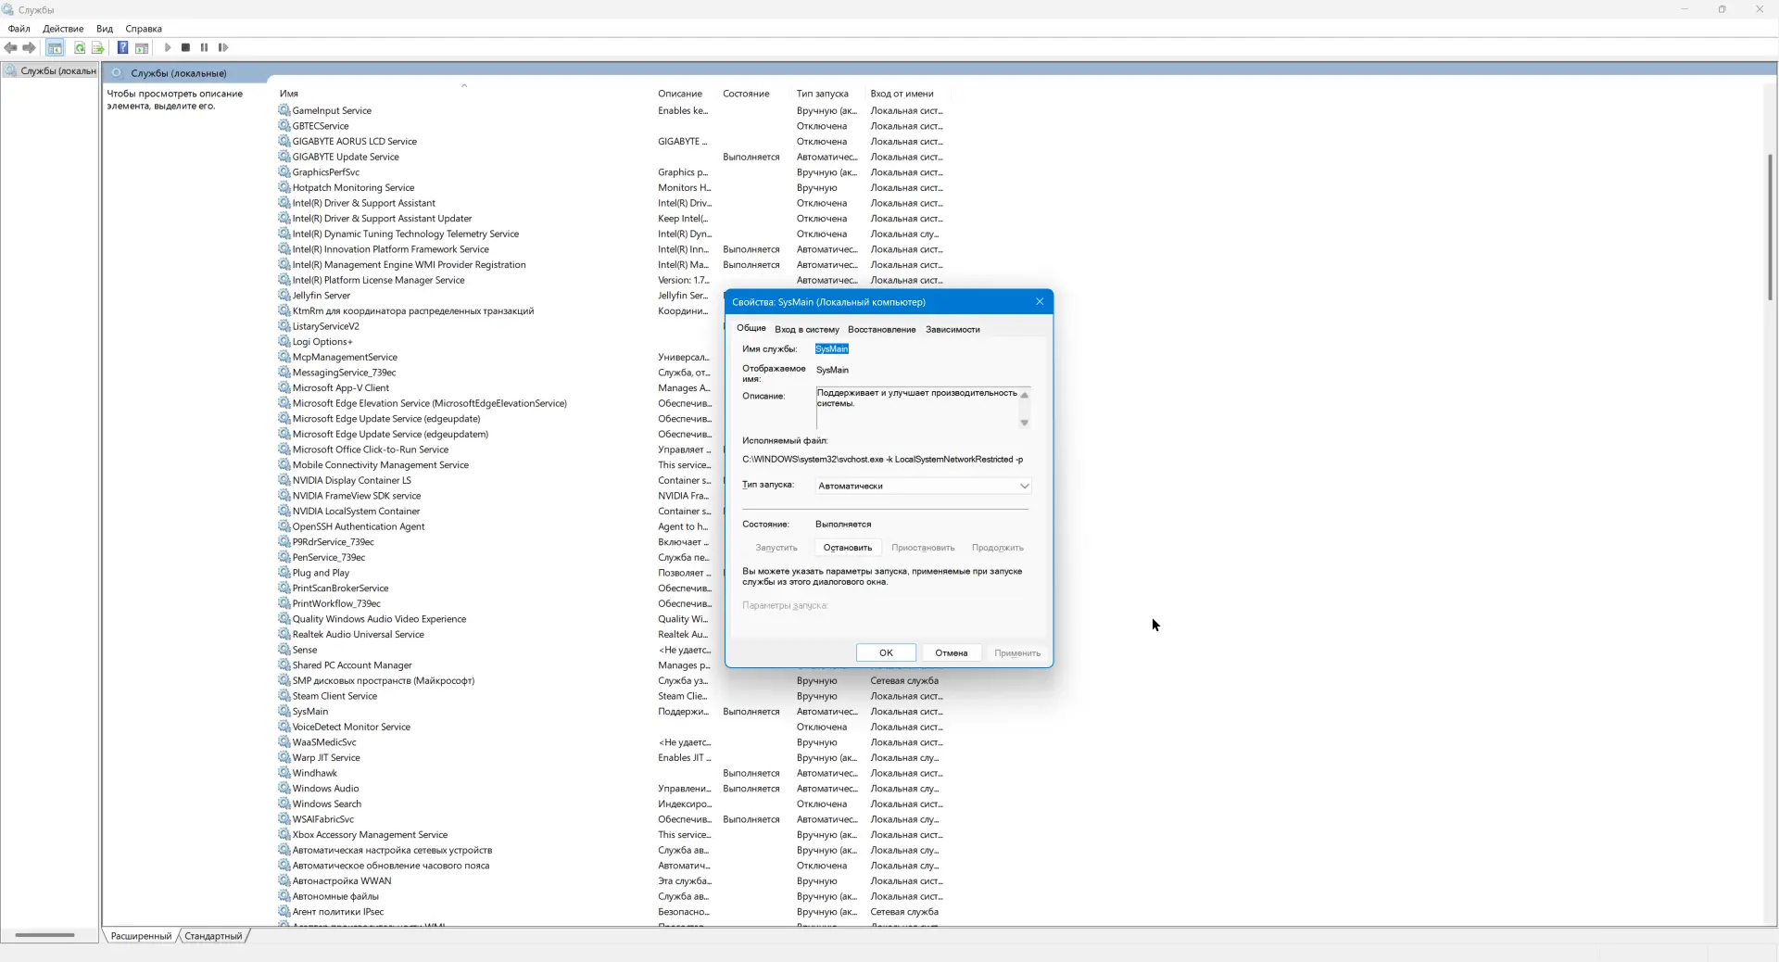The width and height of the screenshot is (1779, 962).
Task: Restart the service using the restart icon
Action: (223, 48)
